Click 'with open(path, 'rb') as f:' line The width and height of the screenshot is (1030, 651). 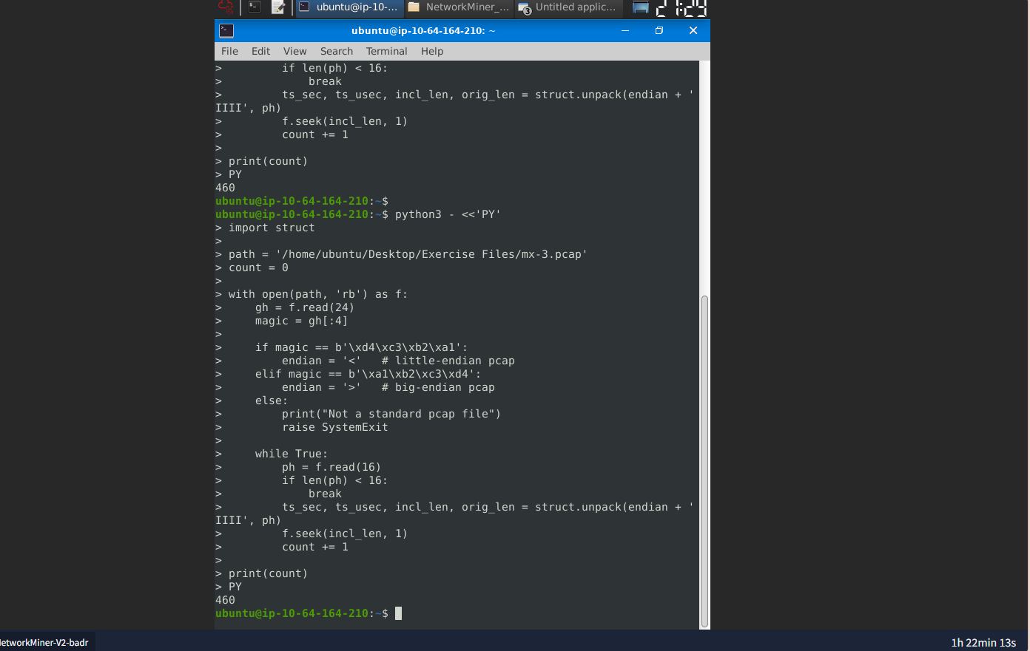pyautogui.click(x=318, y=294)
